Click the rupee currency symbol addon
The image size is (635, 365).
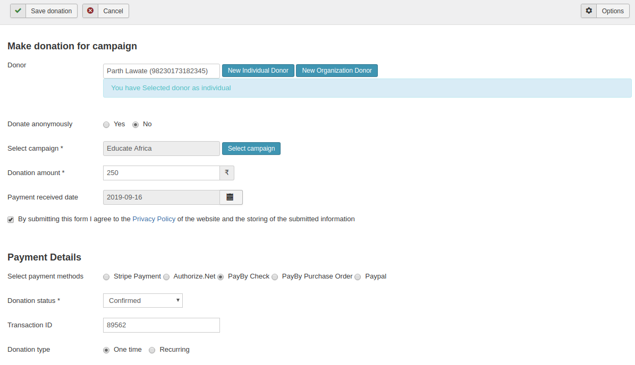(227, 173)
